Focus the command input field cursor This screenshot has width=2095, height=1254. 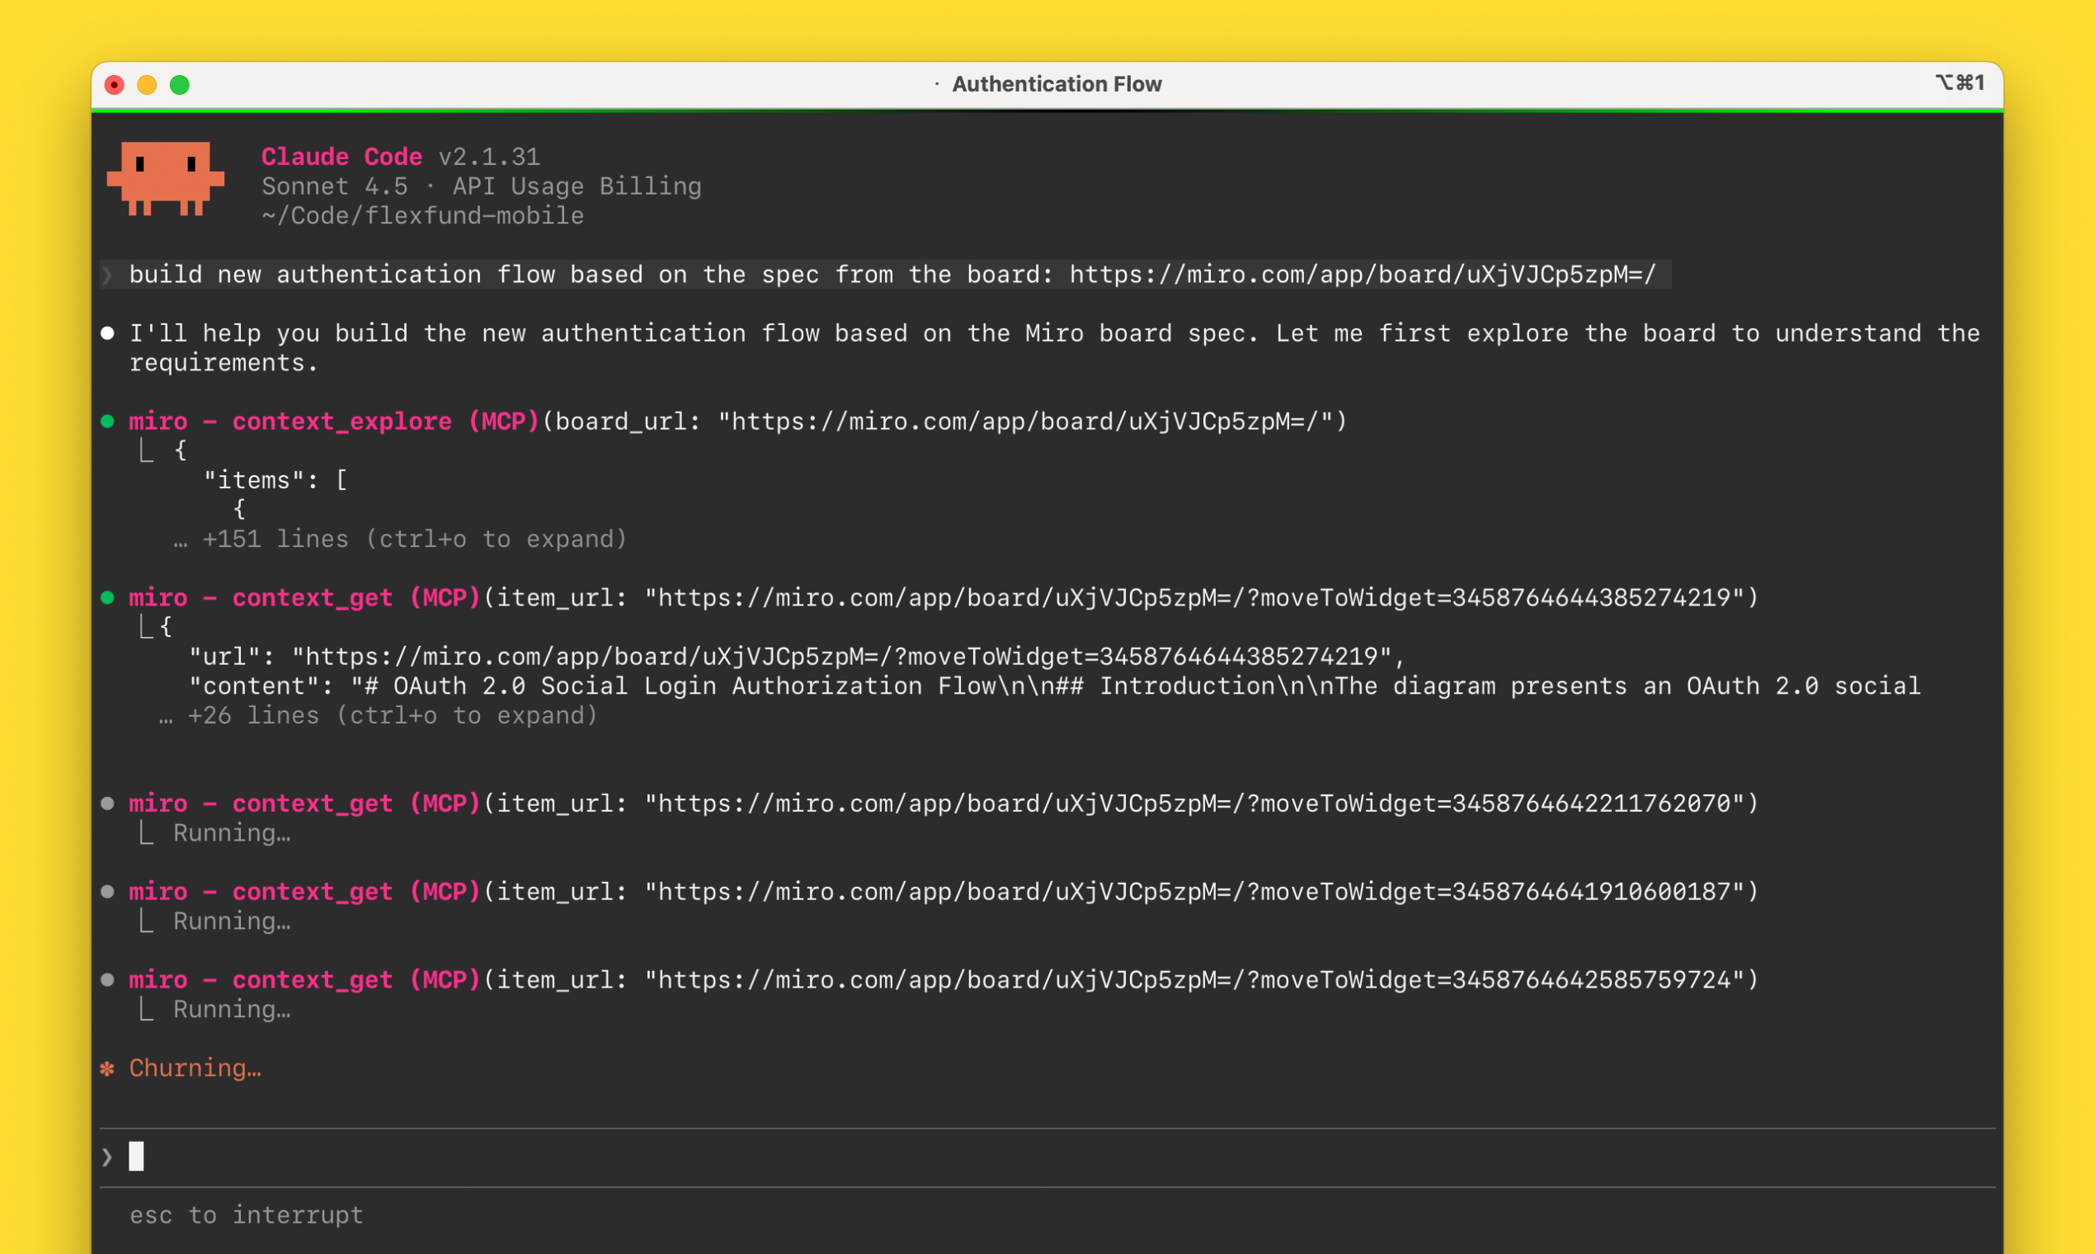point(137,1156)
